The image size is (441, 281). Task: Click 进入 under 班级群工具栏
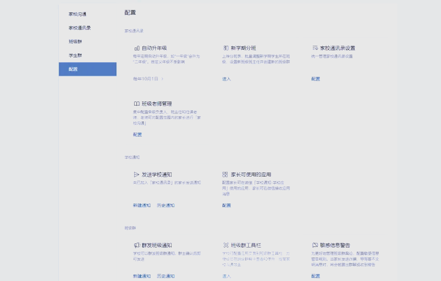point(226,276)
